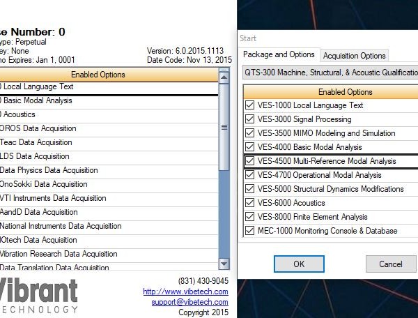Toggle VES-3000 Signal Processing checkbox
This screenshot has height=318, width=418.
[x=250, y=119]
